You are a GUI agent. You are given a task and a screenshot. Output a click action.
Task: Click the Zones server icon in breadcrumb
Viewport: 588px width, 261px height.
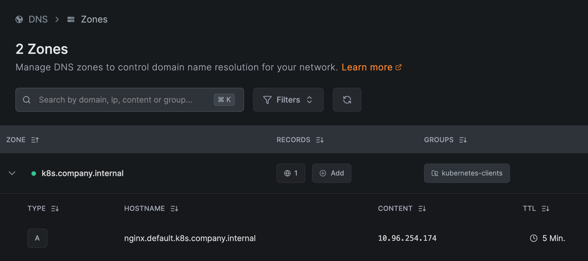[x=71, y=19]
